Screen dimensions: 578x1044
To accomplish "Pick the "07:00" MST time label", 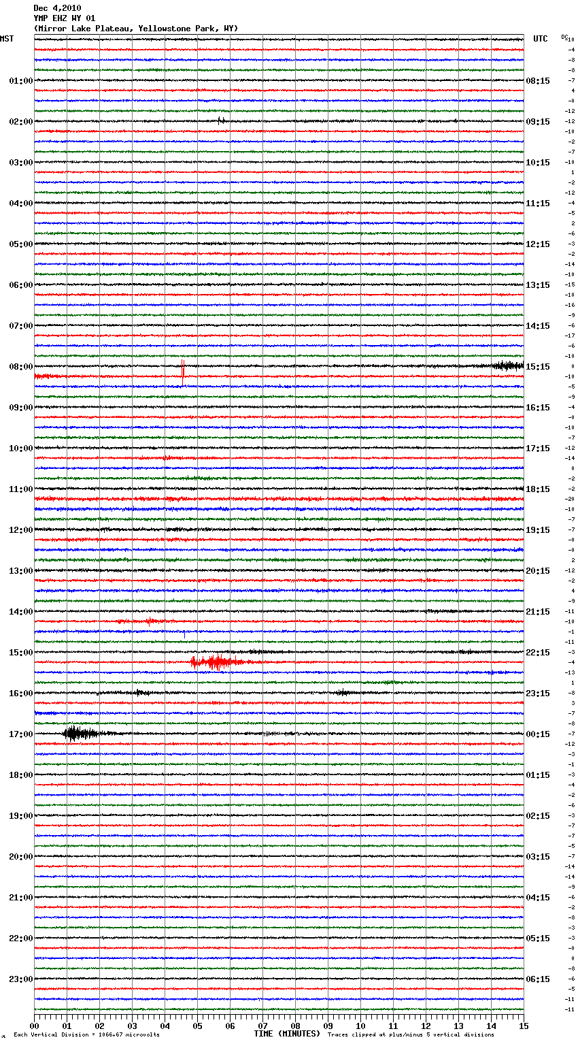I will click(21, 326).
